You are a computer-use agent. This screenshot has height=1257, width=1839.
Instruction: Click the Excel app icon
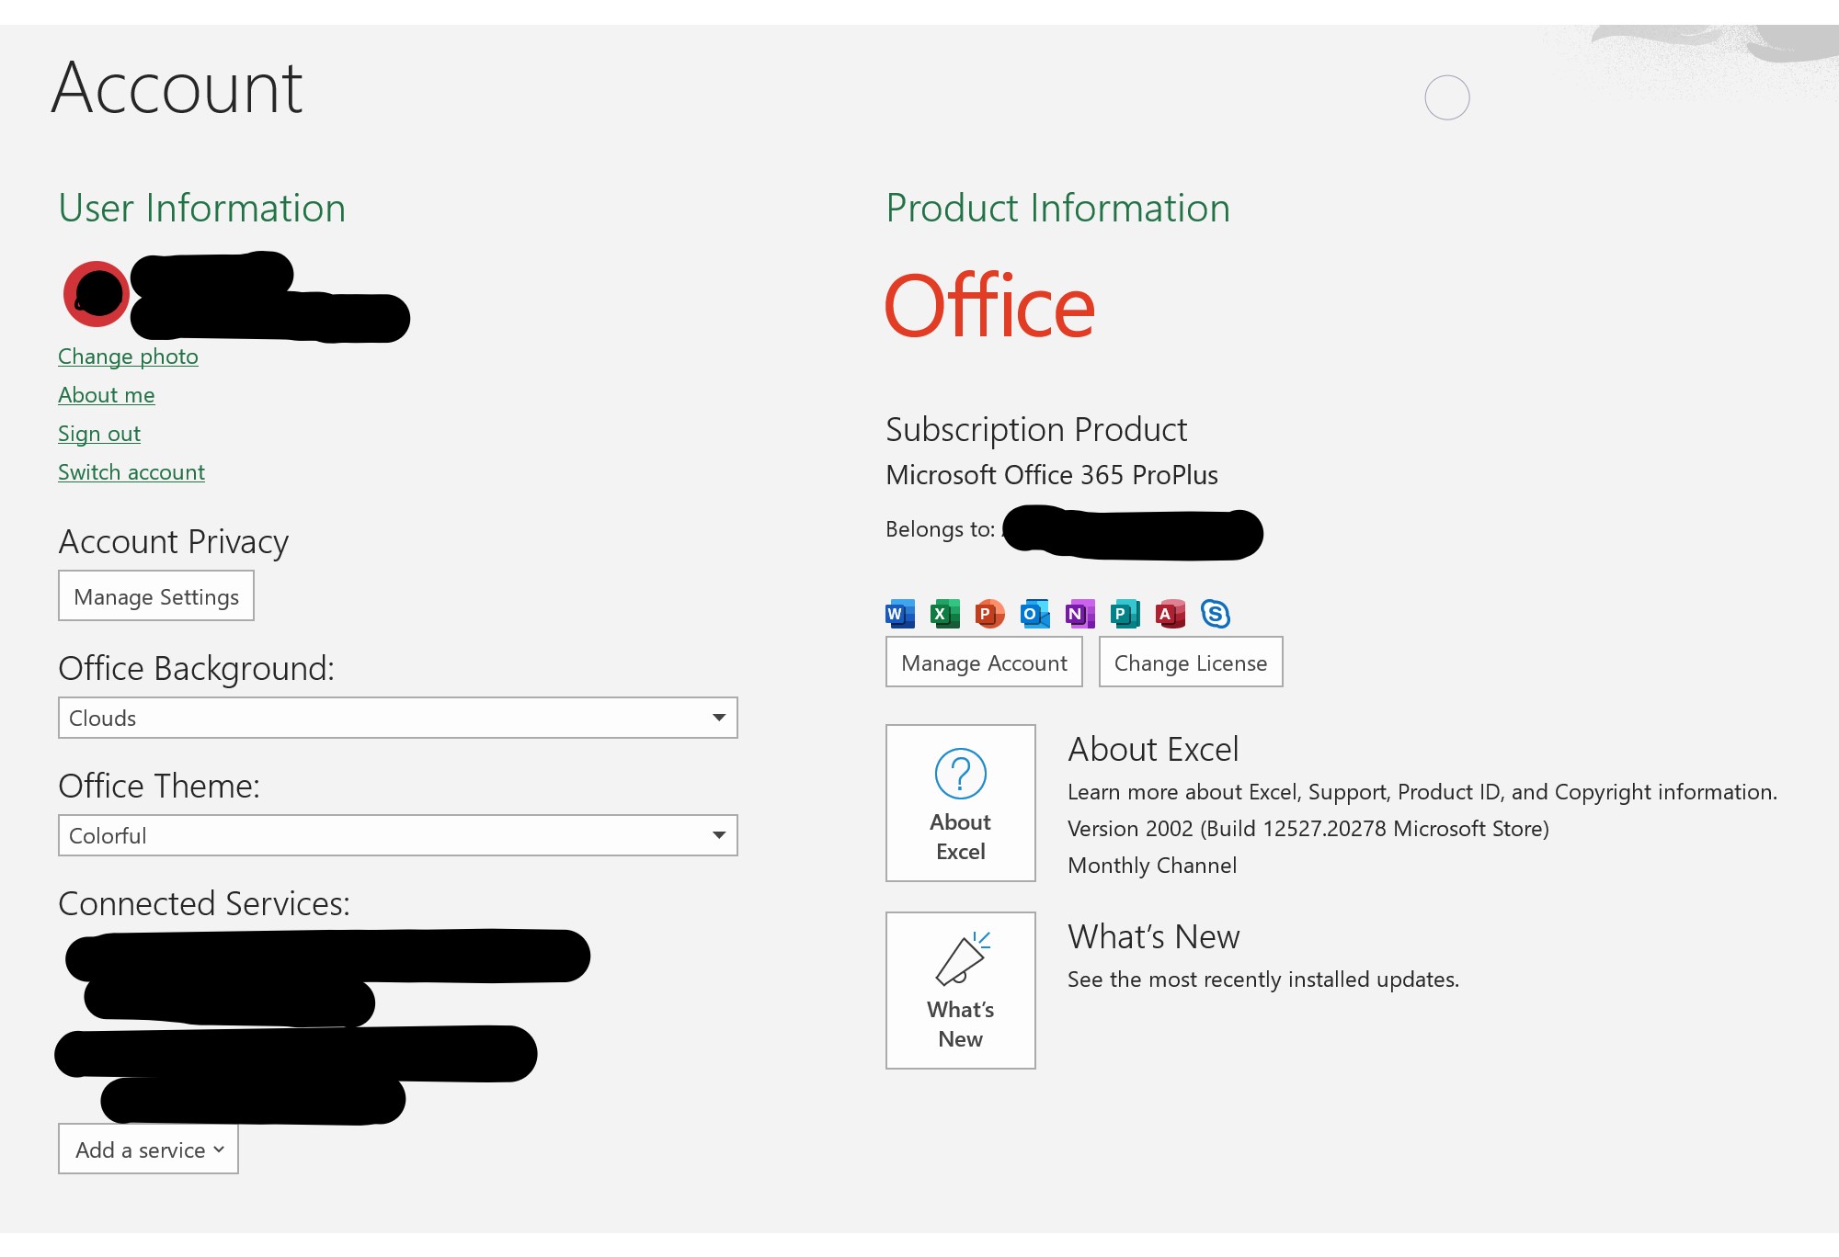(x=944, y=614)
